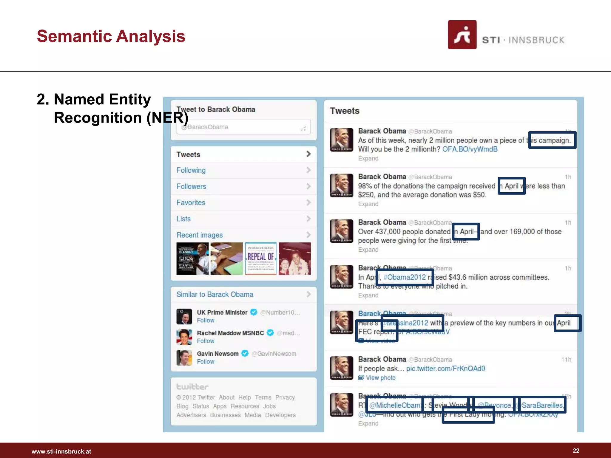Expand the 'Over 437,000 people donated' tweet
This screenshot has width=611, height=458.
click(x=368, y=250)
